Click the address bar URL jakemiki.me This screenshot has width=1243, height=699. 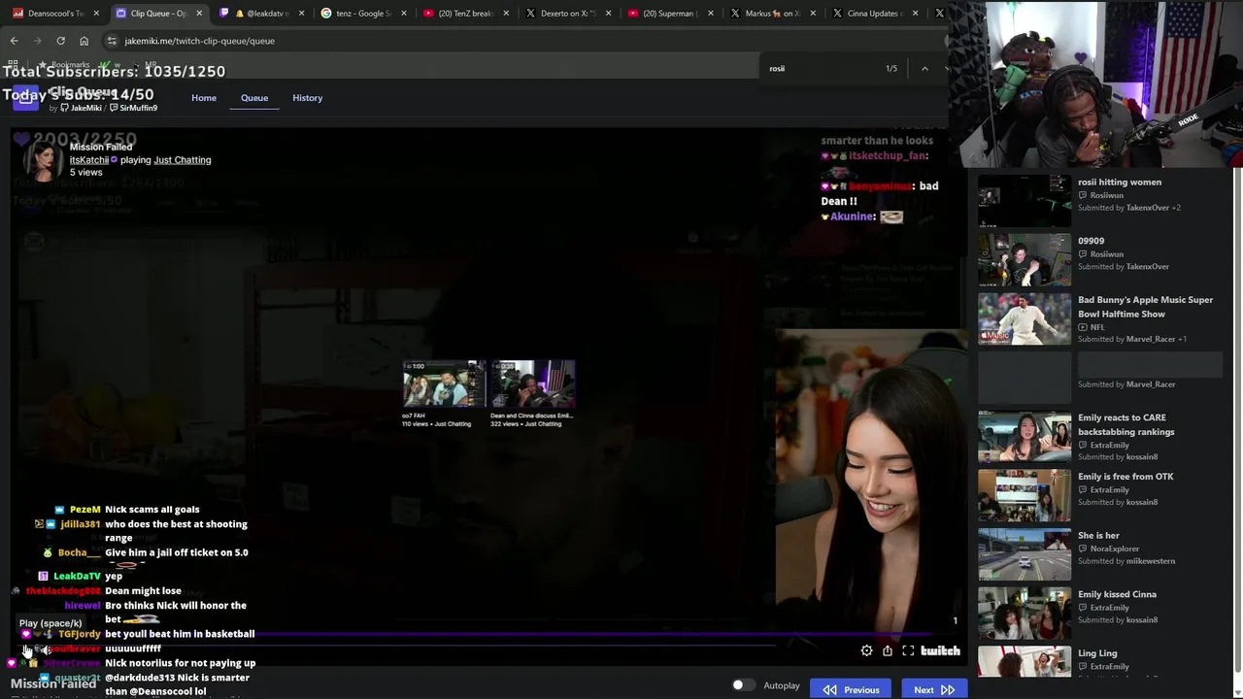pos(199,41)
